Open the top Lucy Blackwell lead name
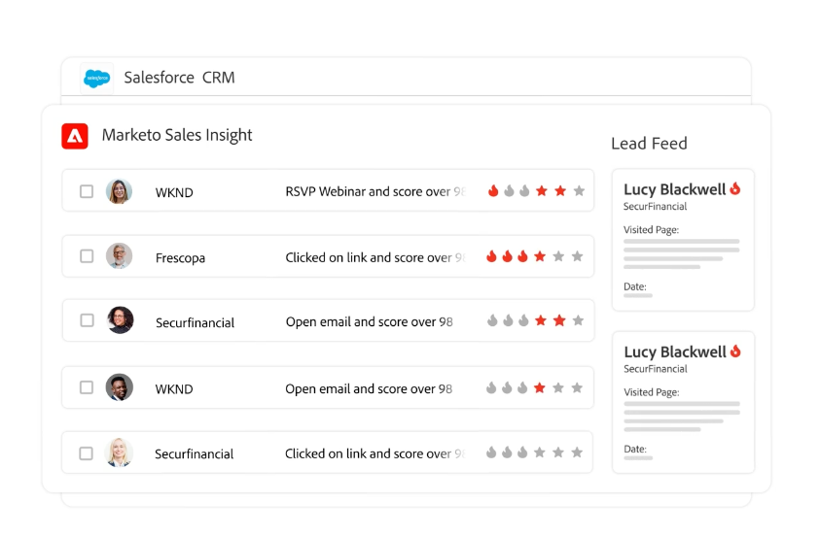This screenshot has width=820, height=536. 675,189
